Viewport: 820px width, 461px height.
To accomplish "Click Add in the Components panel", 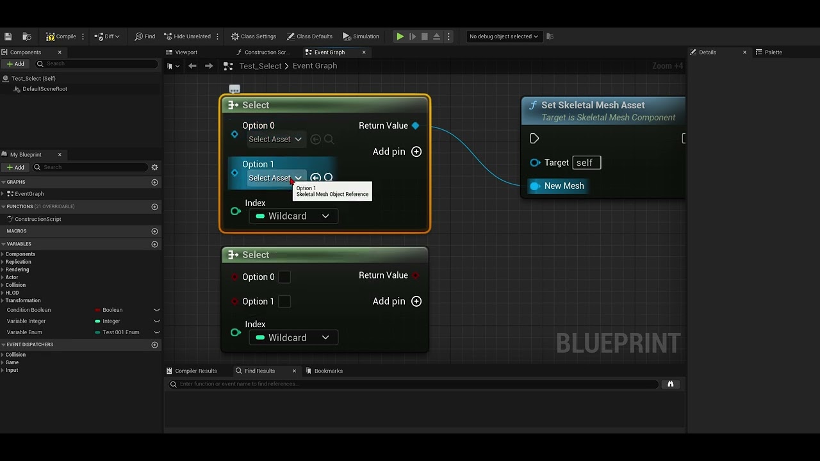I will click(15, 64).
